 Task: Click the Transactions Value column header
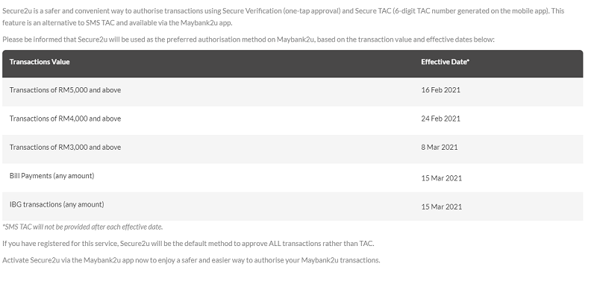[x=40, y=62]
